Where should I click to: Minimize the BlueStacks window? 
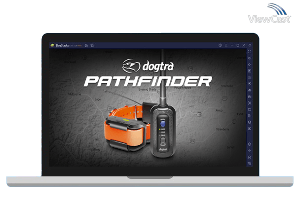click(x=232, y=45)
